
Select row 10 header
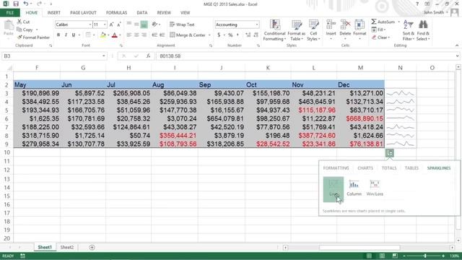coord(6,152)
